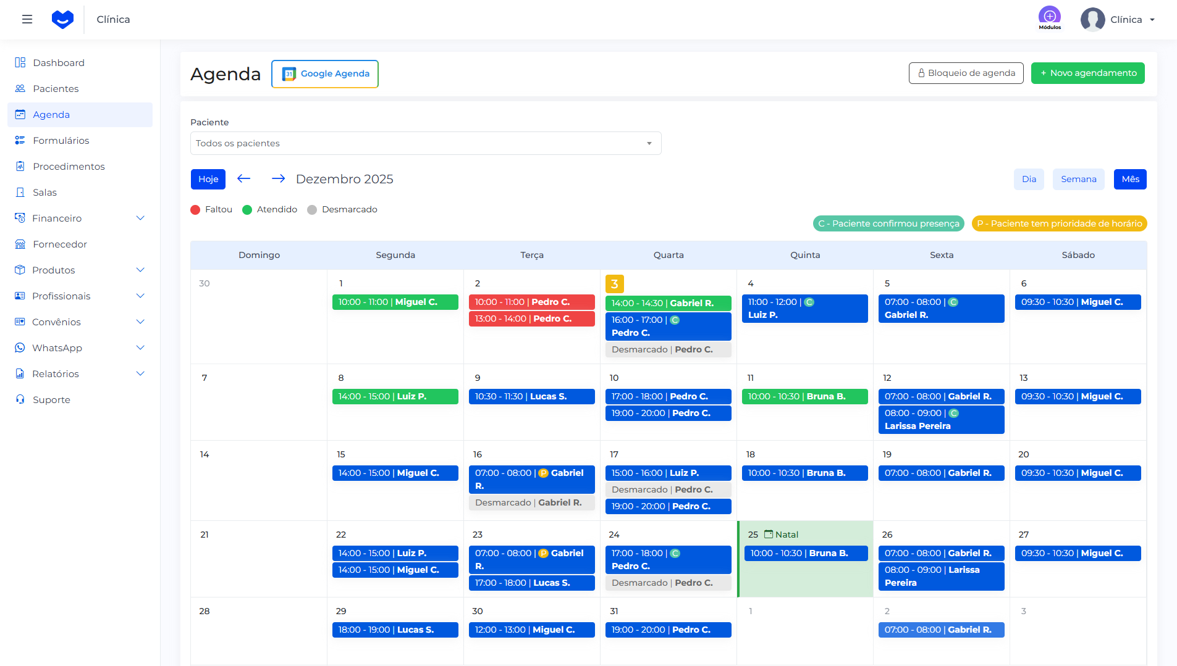Open Procedimentos in the sidebar
This screenshot has height=666, width=1177.
69,167
